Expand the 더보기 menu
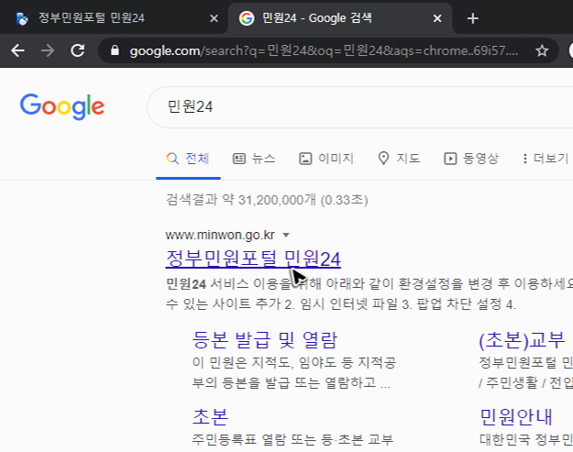The width and height of the screenshot is (573, 452). point(545,159)
